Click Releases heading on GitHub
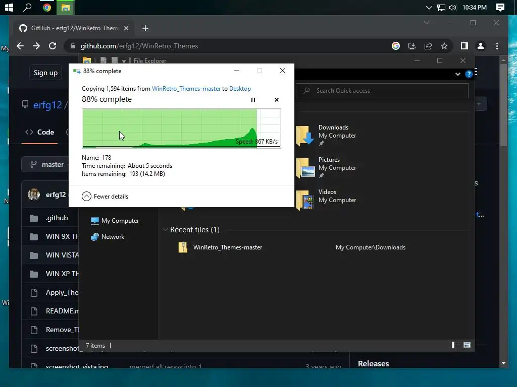 coord(373,364)
